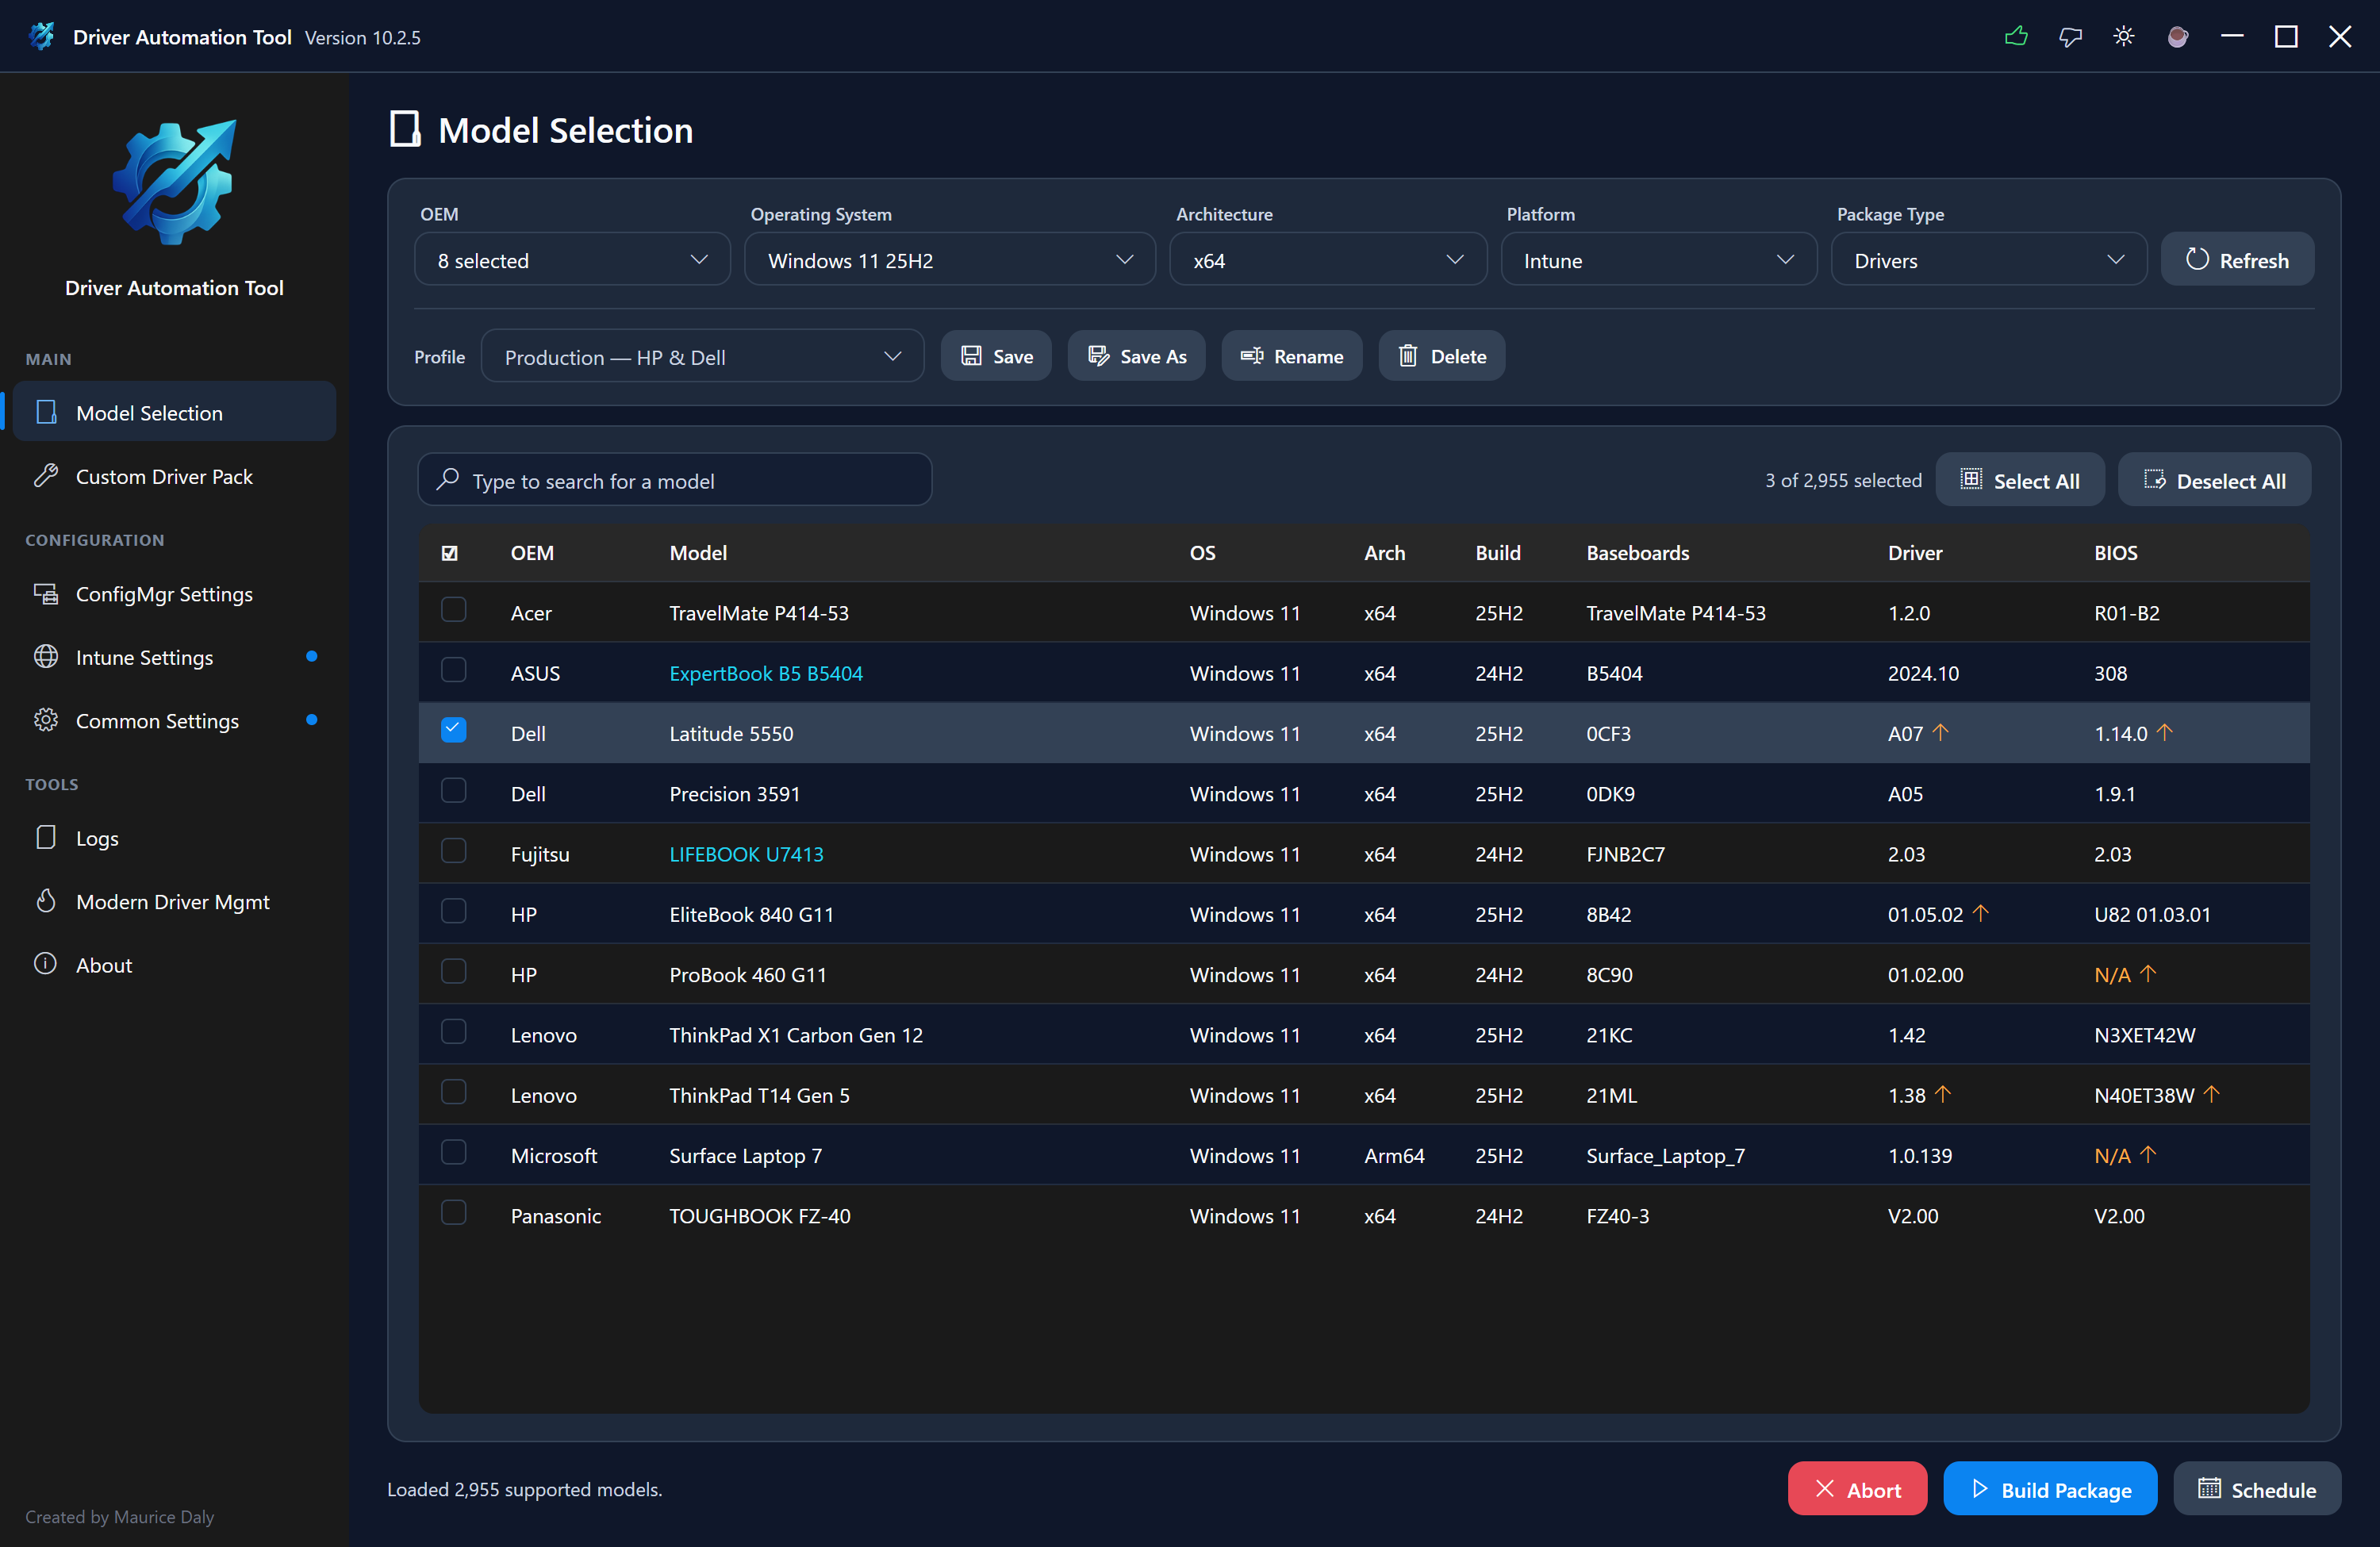Check the HP ProBook 460 G11 checkbox
The image size is (2380, 1547).
tap(454, 972)
